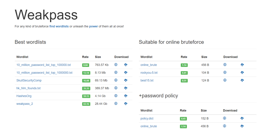276x133 pixels.
Task: Click the '+password policy' heading
Action: click(x=158, y=96)
